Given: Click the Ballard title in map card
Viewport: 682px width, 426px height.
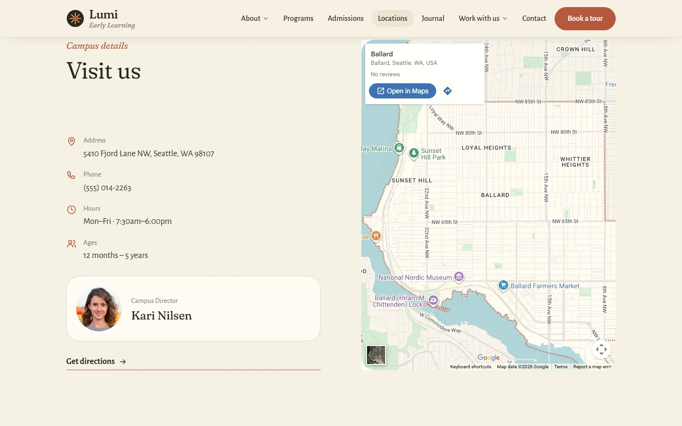Looking at the screenshot, I should 382,54.
